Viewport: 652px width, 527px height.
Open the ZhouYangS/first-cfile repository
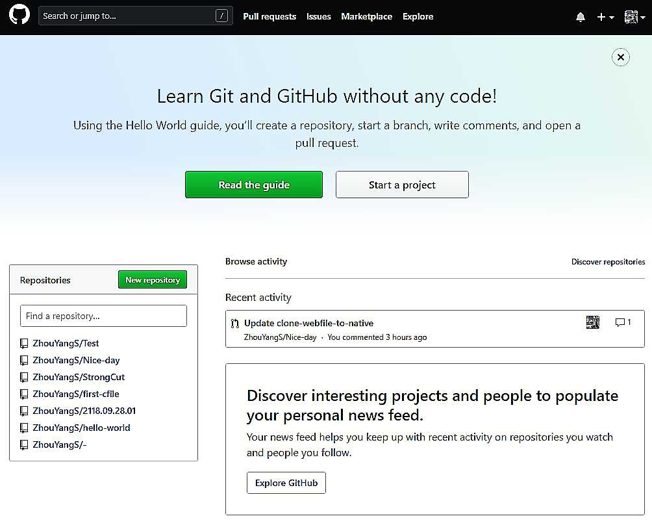pos(76,394)
